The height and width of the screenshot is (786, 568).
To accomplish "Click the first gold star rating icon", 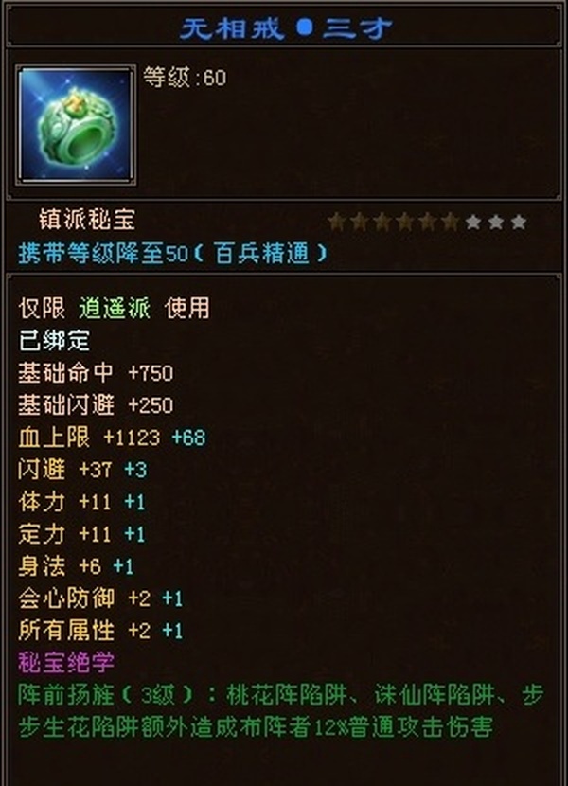I will 336,221.
